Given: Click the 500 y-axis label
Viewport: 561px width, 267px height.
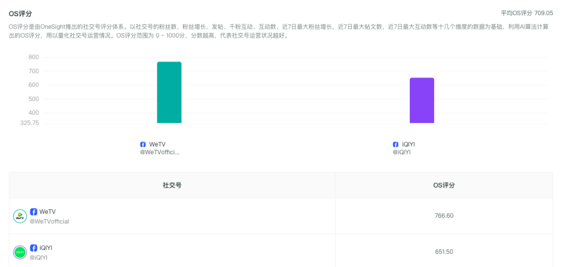Looking at the screenshot, I should [33, 99].
